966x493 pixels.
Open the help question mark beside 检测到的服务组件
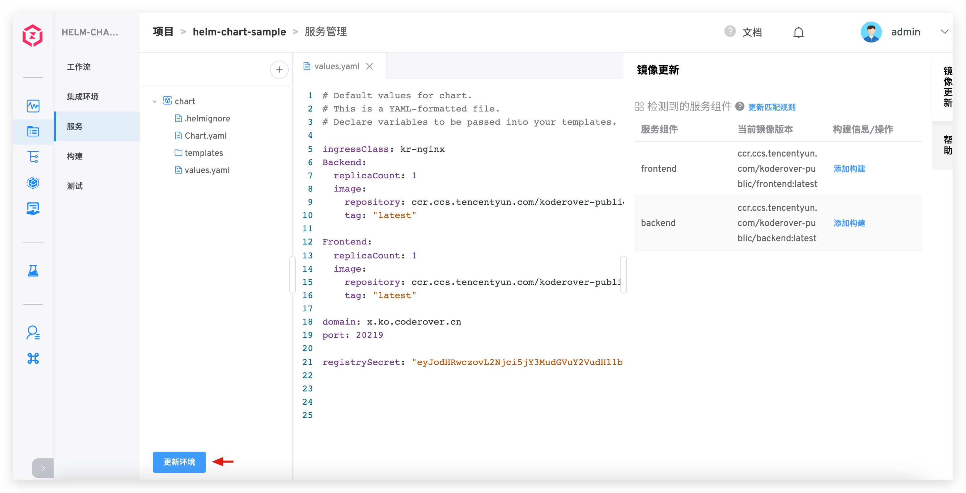740,107
